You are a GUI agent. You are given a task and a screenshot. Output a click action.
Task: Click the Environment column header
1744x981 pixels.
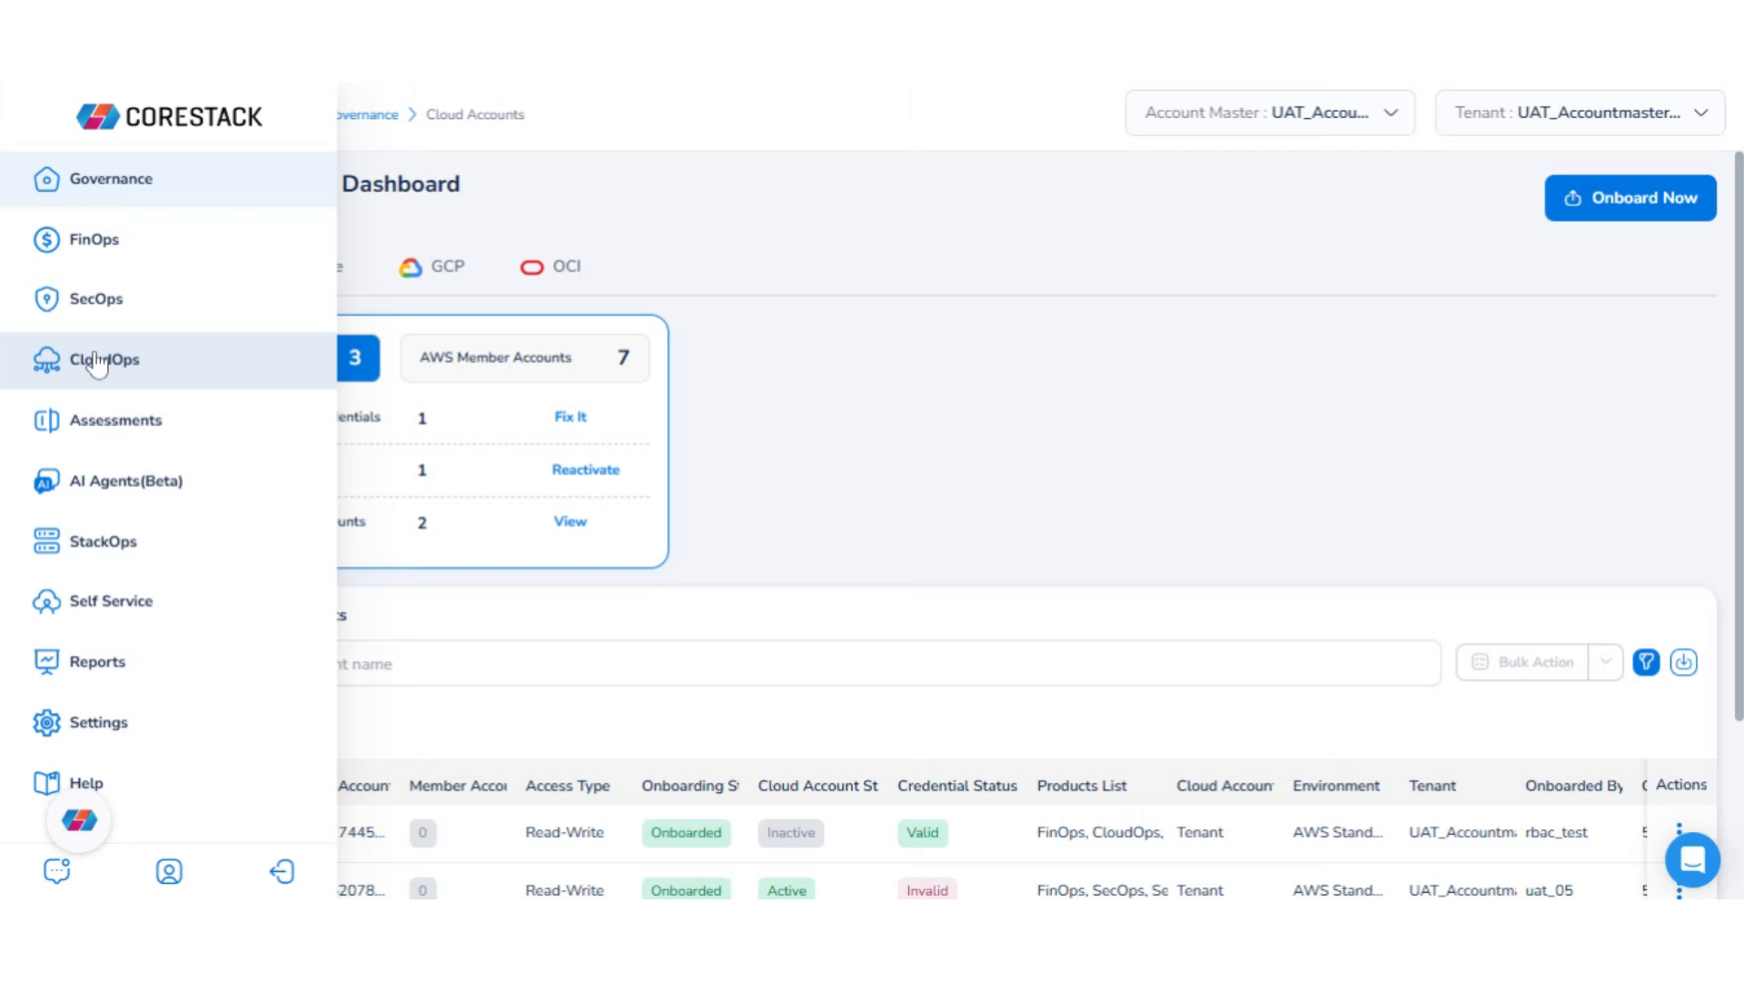point(1336,786)
